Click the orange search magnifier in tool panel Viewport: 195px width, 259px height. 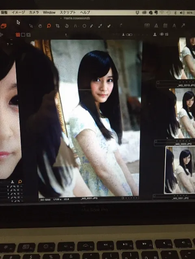(x=20, y=182)
